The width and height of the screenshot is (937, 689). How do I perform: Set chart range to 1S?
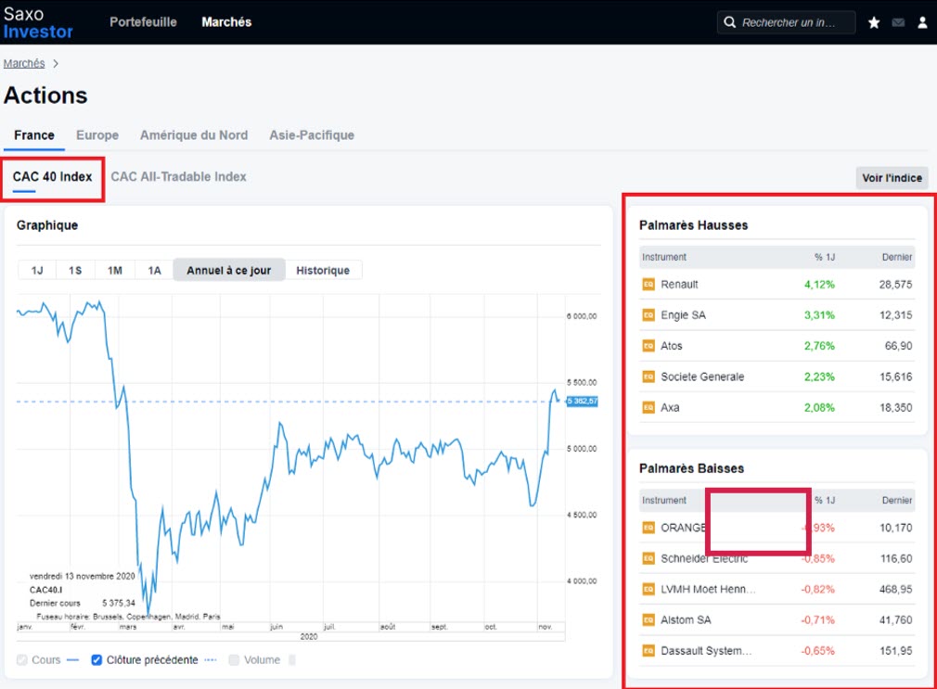75,271
